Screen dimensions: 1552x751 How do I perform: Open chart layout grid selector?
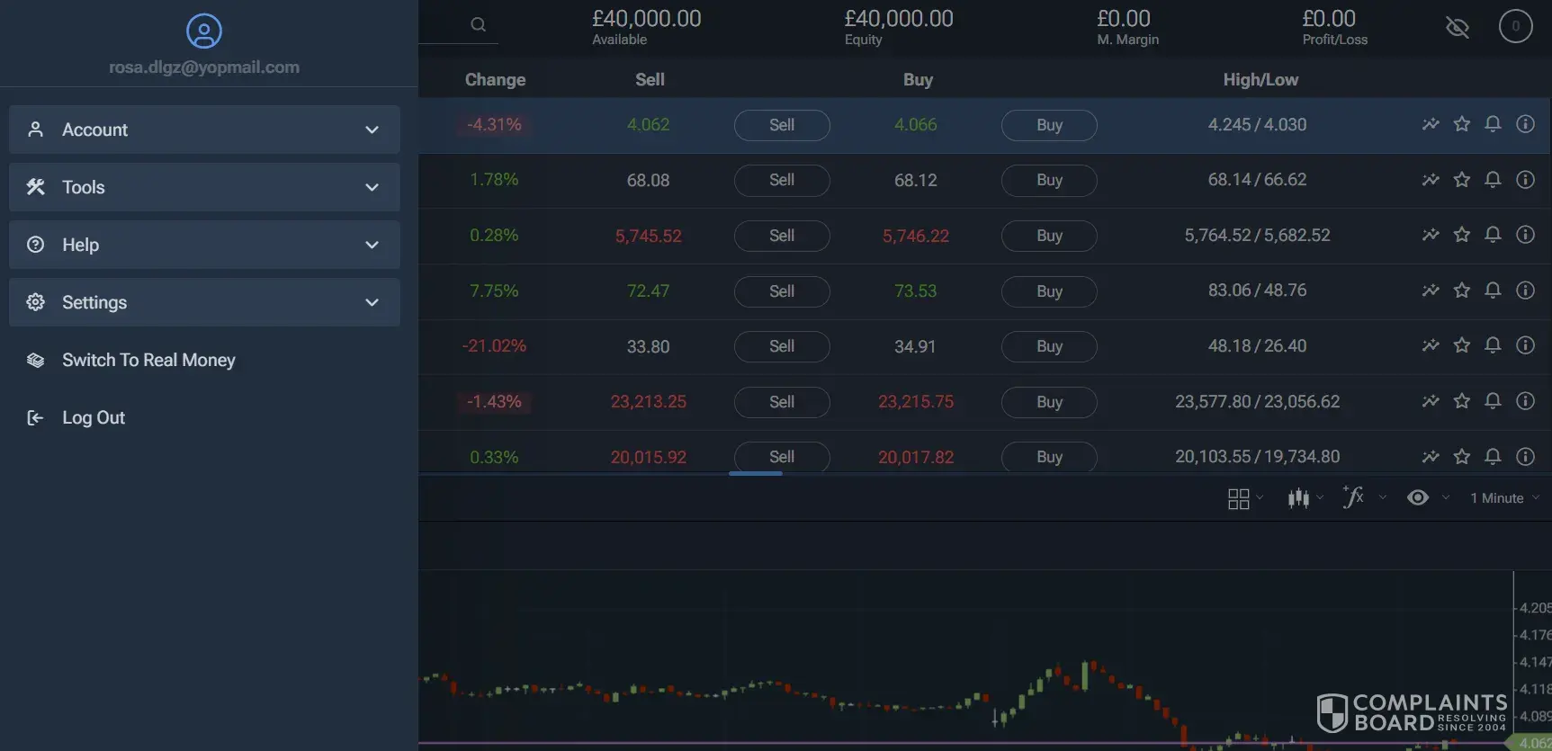coord(1239,498)
